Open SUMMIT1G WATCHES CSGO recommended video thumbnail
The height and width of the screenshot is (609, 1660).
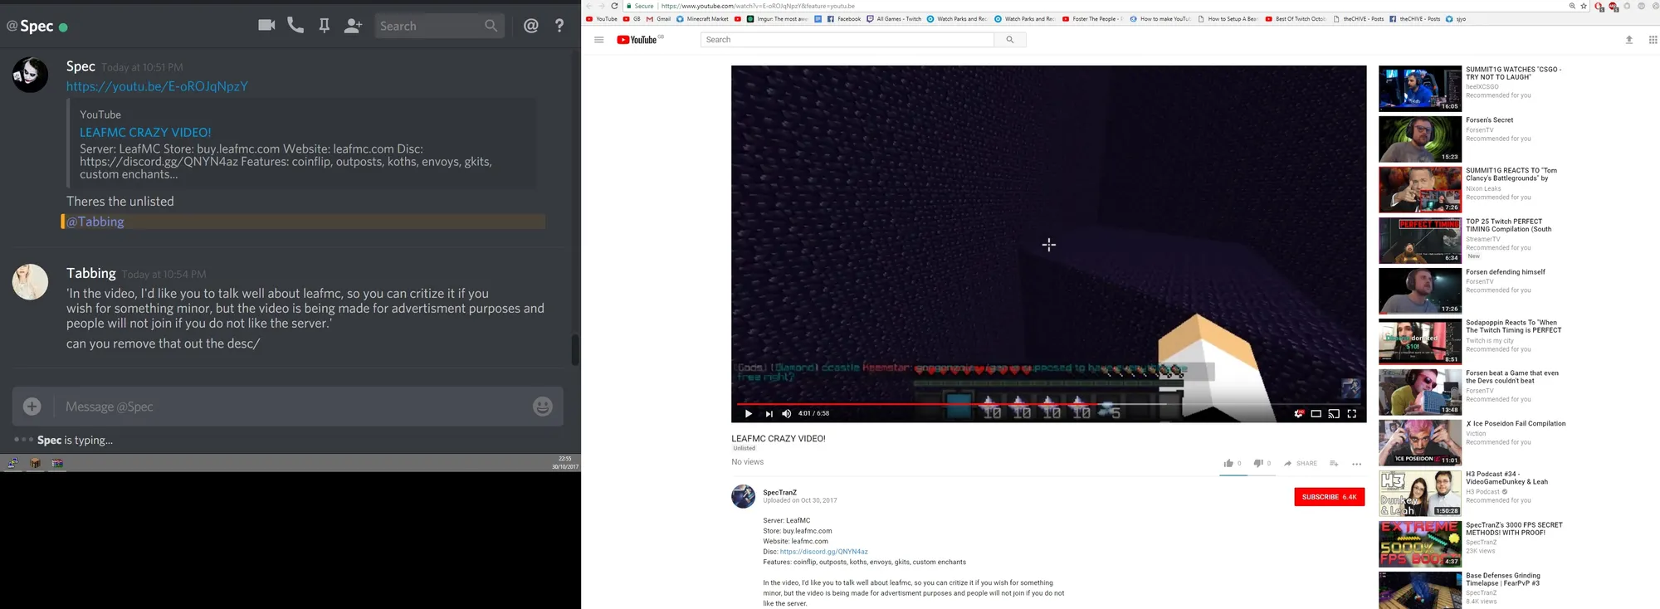pyautogui.click(x=1419, y=89)
